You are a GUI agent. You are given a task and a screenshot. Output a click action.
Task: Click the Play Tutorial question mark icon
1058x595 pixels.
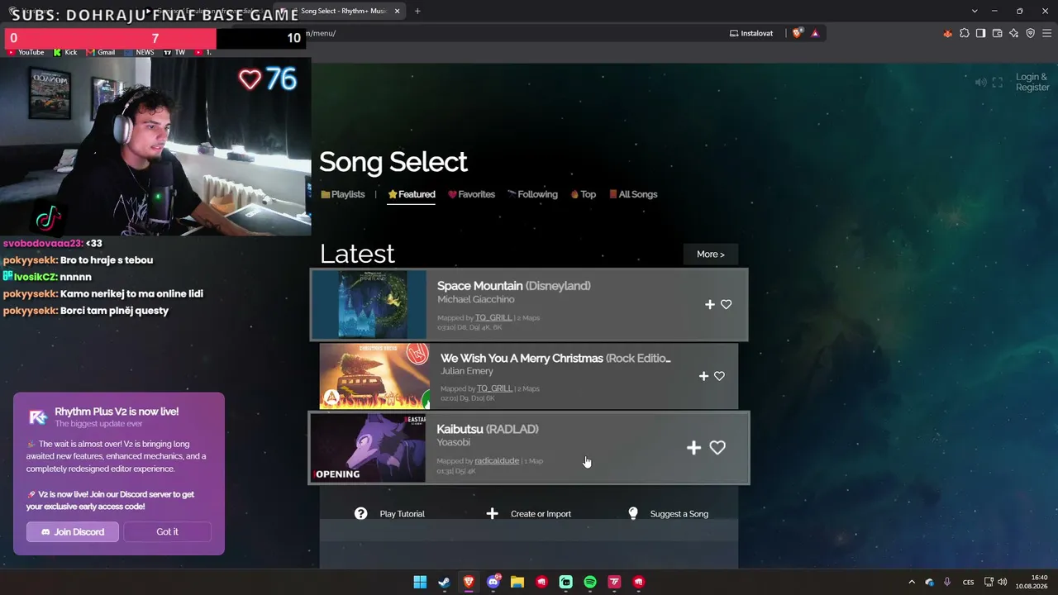[361, 513]
